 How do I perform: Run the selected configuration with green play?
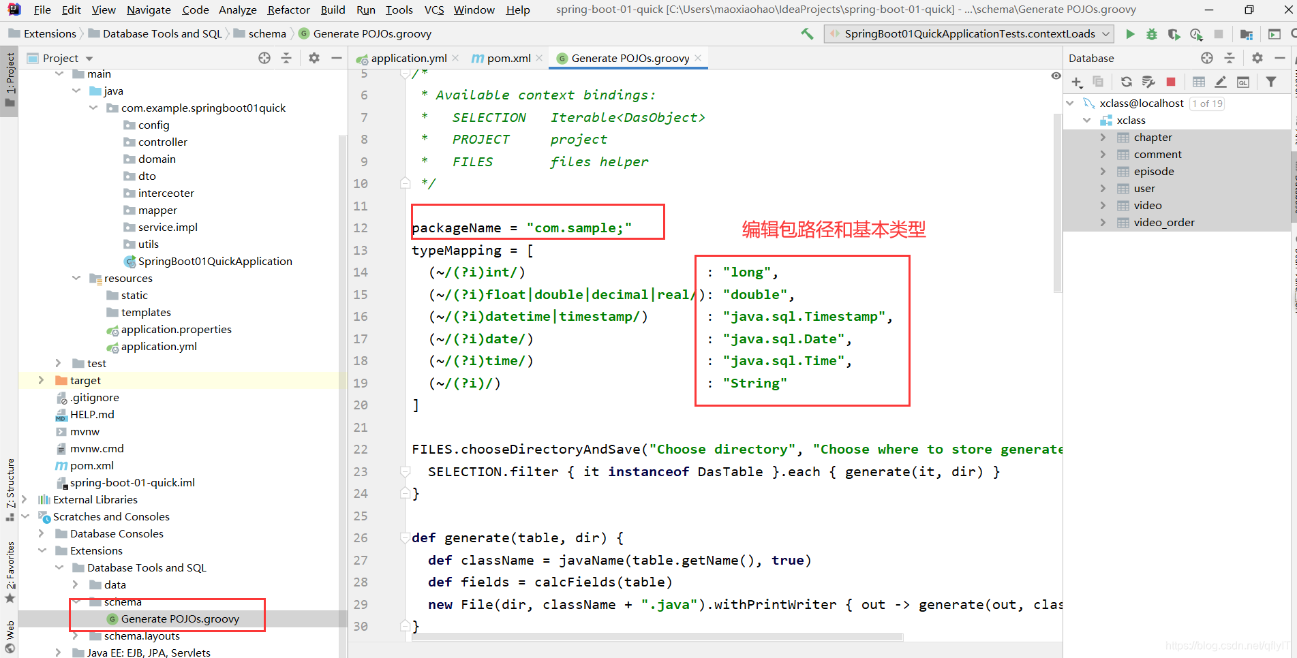point(1130,34)
